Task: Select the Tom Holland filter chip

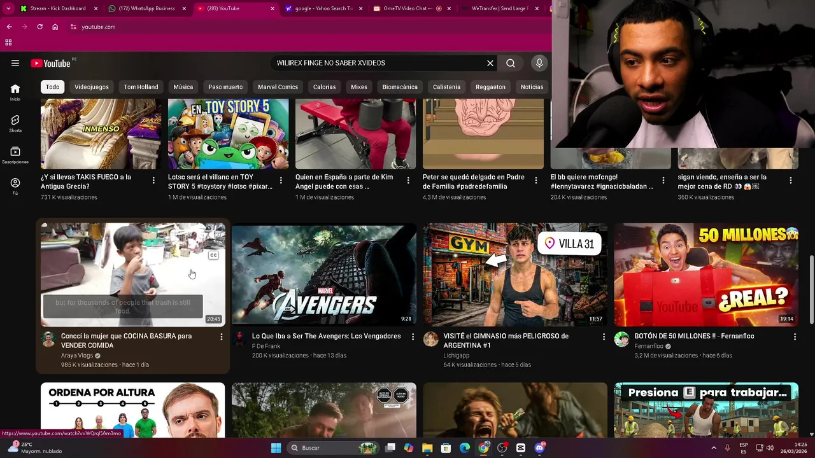Action: click(141, 87)
